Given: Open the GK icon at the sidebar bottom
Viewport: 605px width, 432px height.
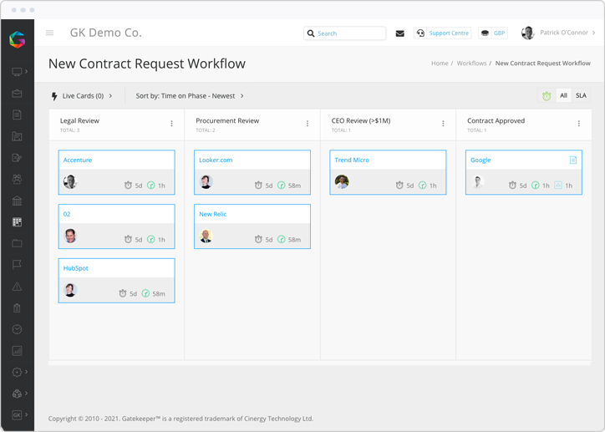Looking at the screenshot, I should pos(17,415).
